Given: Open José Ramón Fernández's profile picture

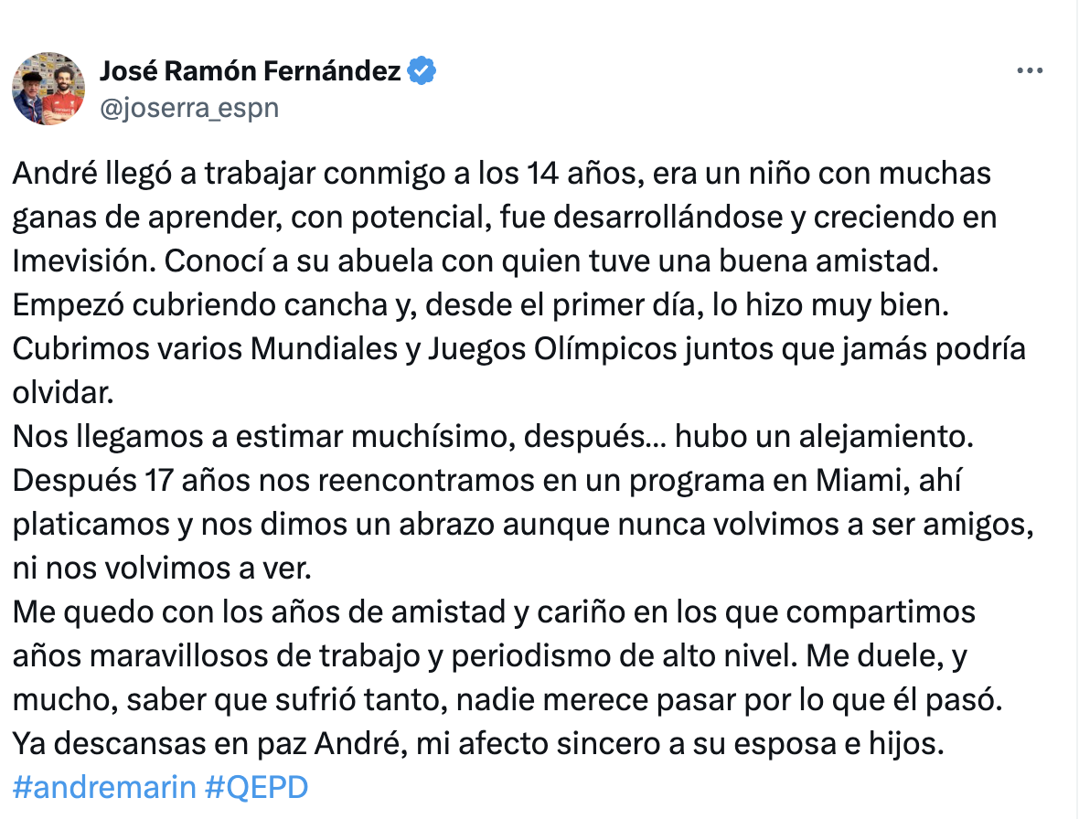Looking at the screenshot, I should click(x=48, y=89).
